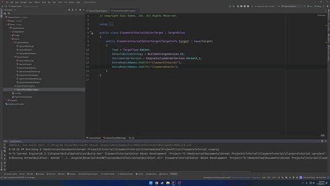Select the Dependencies node in tree
The width and height of the screenshot is (330, 186).
pos(18,32)
